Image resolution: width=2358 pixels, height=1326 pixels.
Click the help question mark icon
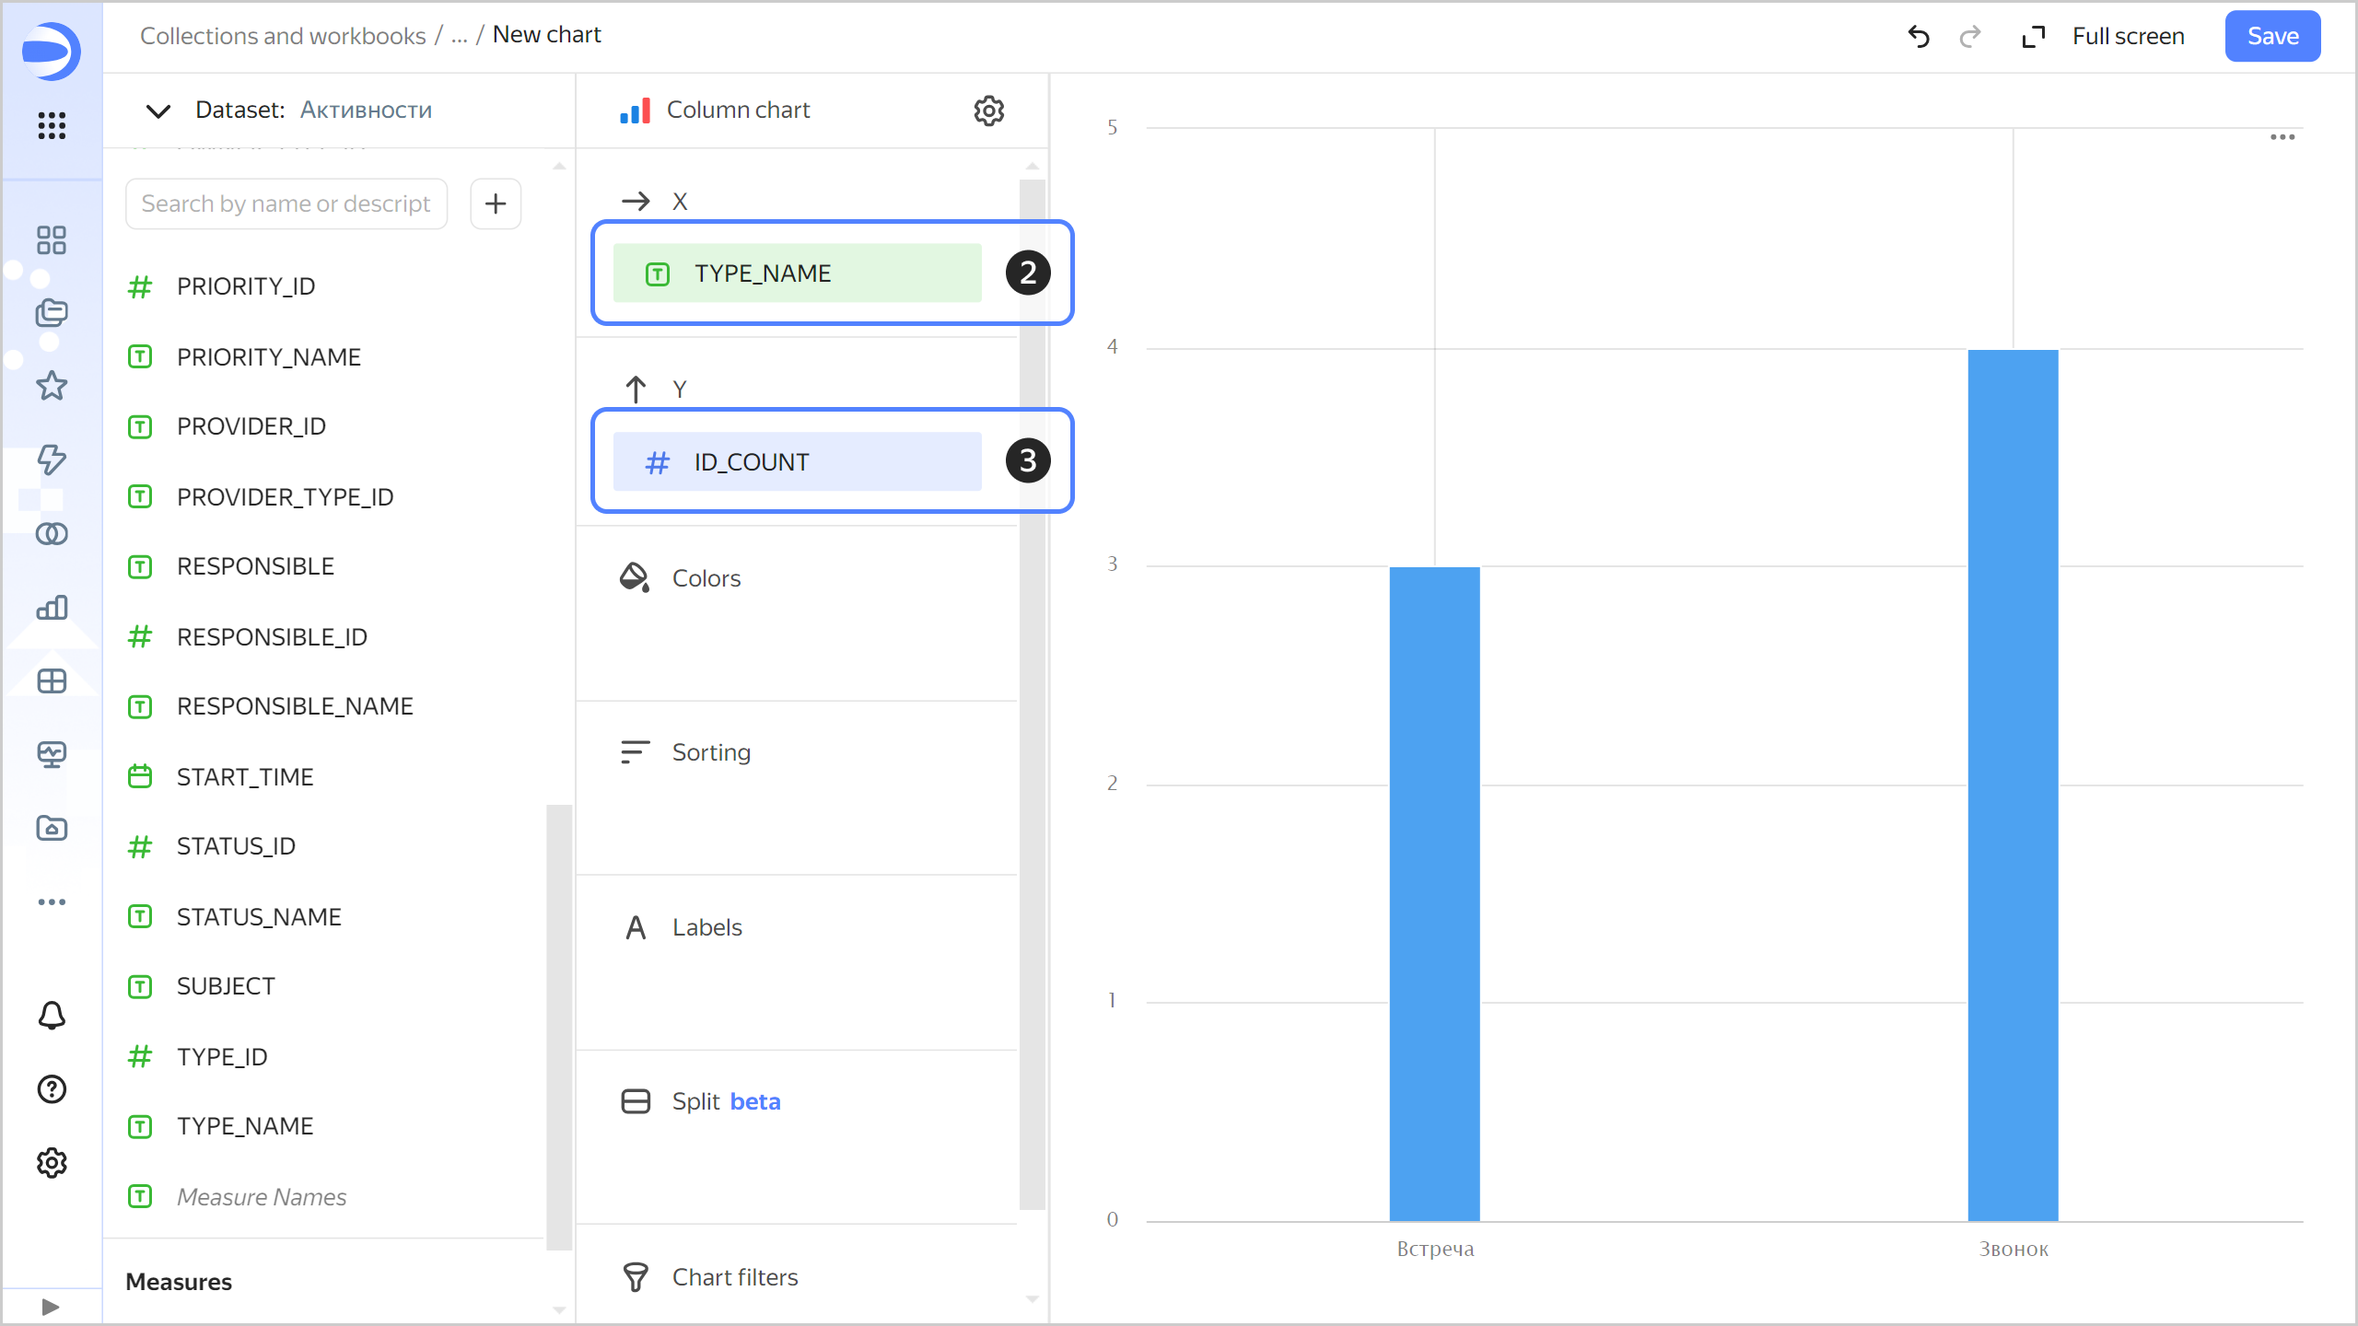pos(52,1089)
